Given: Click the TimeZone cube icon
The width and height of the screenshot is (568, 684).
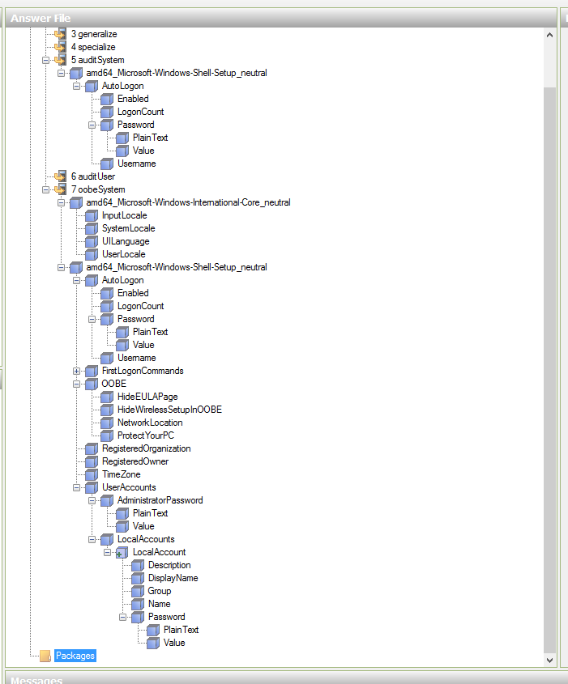Looking at the screenshot, I should (x=92, y=474).
